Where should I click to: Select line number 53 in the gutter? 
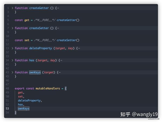click(7, 109)
